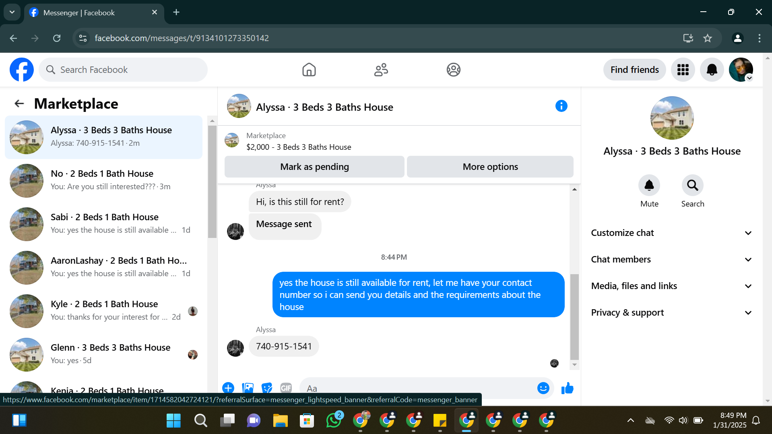Send a thumbs-up like
The image size is (772, 434).
[567, 388]
